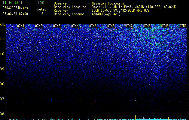Viewport: 189px width, 120px height.
Task: Click the 0750 time marker
Action: click(x=183, y=26)
